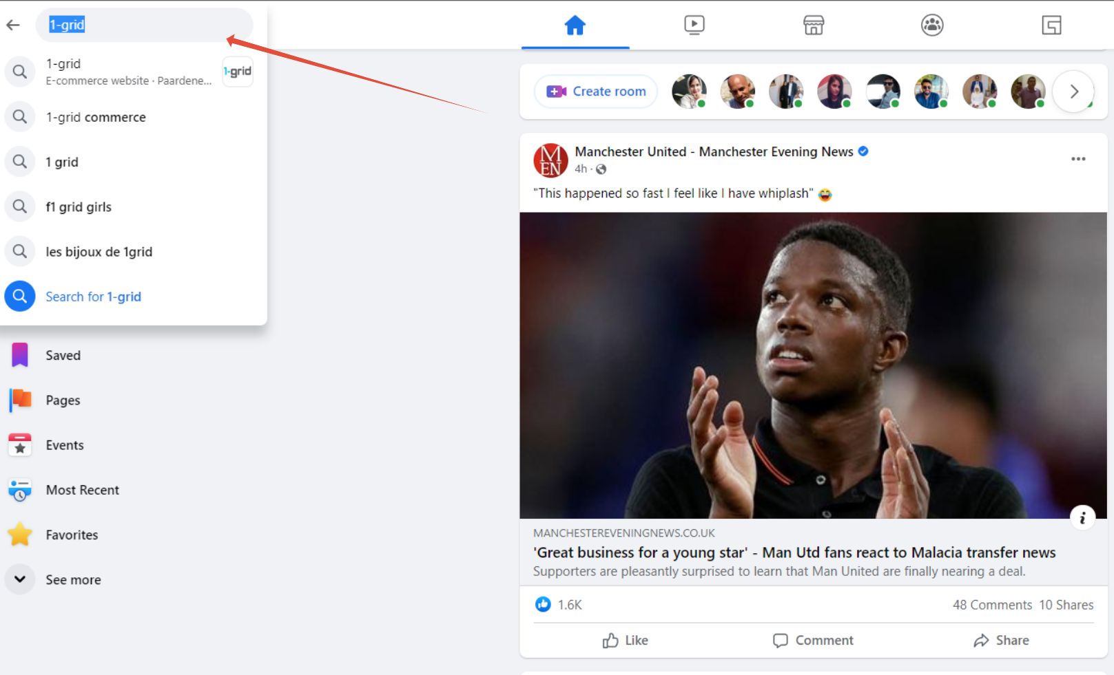
Task: Open the Gaming tab
Action: (1051, 25)
